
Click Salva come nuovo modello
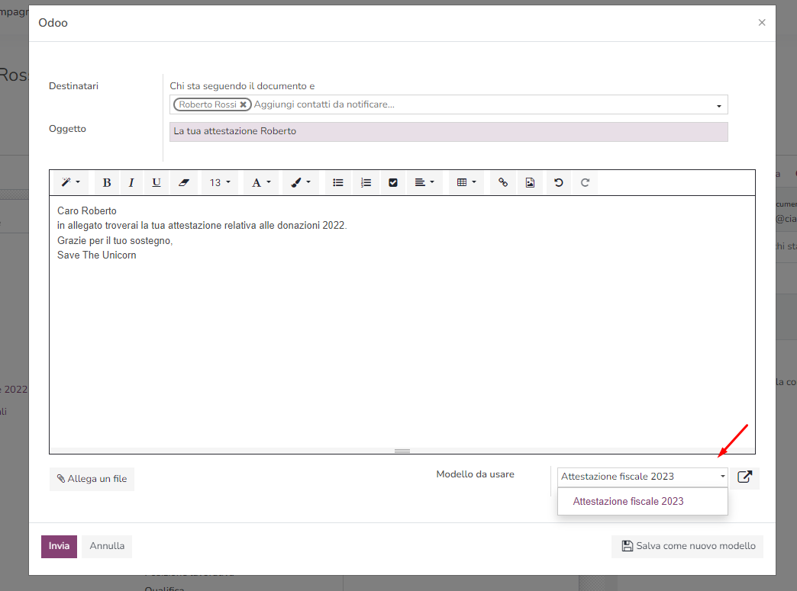click(x=687, y=546)
